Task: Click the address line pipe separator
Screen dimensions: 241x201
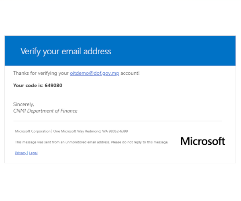Action: click(52, 131)
